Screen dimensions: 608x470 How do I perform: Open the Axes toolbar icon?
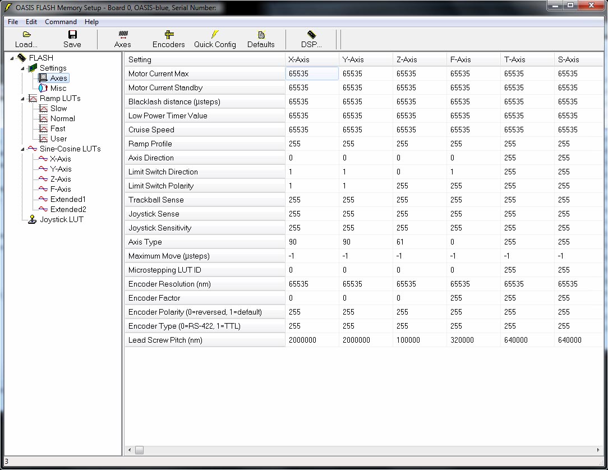click(x=123, y=35)
